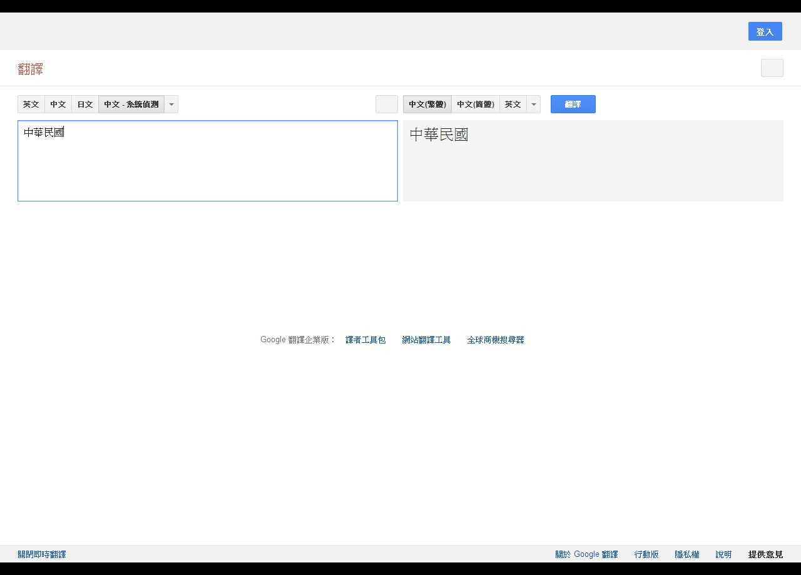This screenshot has height=575, width=801.
Task: Open the target language dropdown arrow
Action: 534,104
